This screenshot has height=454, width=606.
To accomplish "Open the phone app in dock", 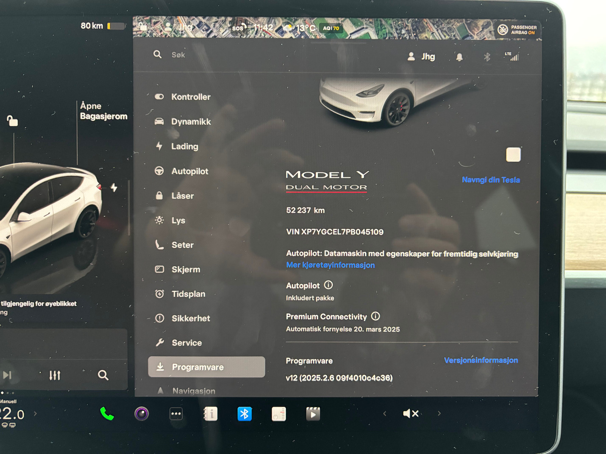I will [x=107, y=414].
